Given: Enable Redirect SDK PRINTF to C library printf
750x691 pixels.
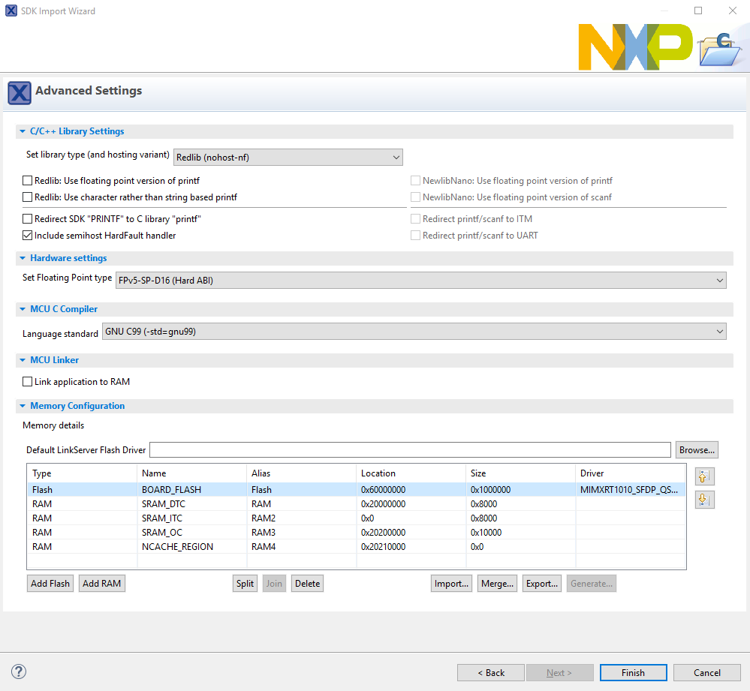Looking at the screenshot, I should (x=29, y=219).
